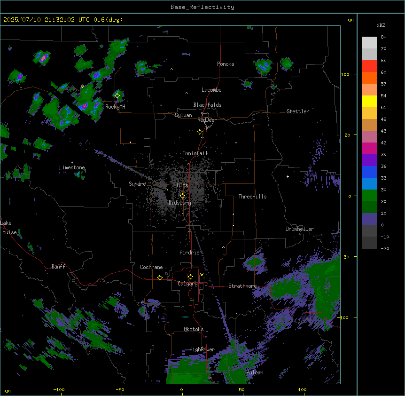405x396 pixels.
Task: Choose the blue swatch between 36 and 33 dBZ
Action: coord(369,172)
